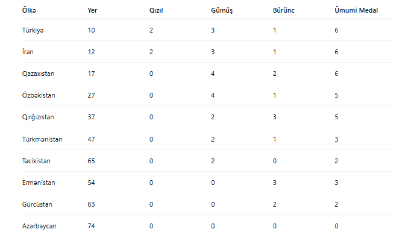
Task: Click the Yer column header
Action: point(92,10)
